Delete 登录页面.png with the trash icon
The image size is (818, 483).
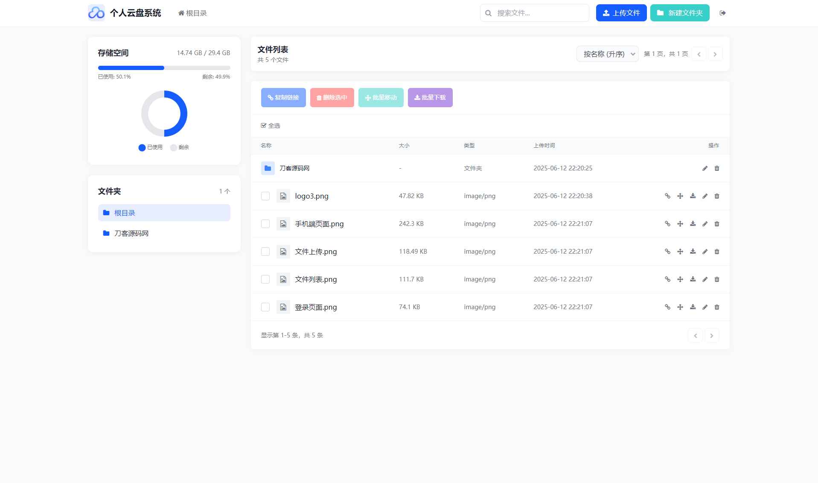point(717,307)
